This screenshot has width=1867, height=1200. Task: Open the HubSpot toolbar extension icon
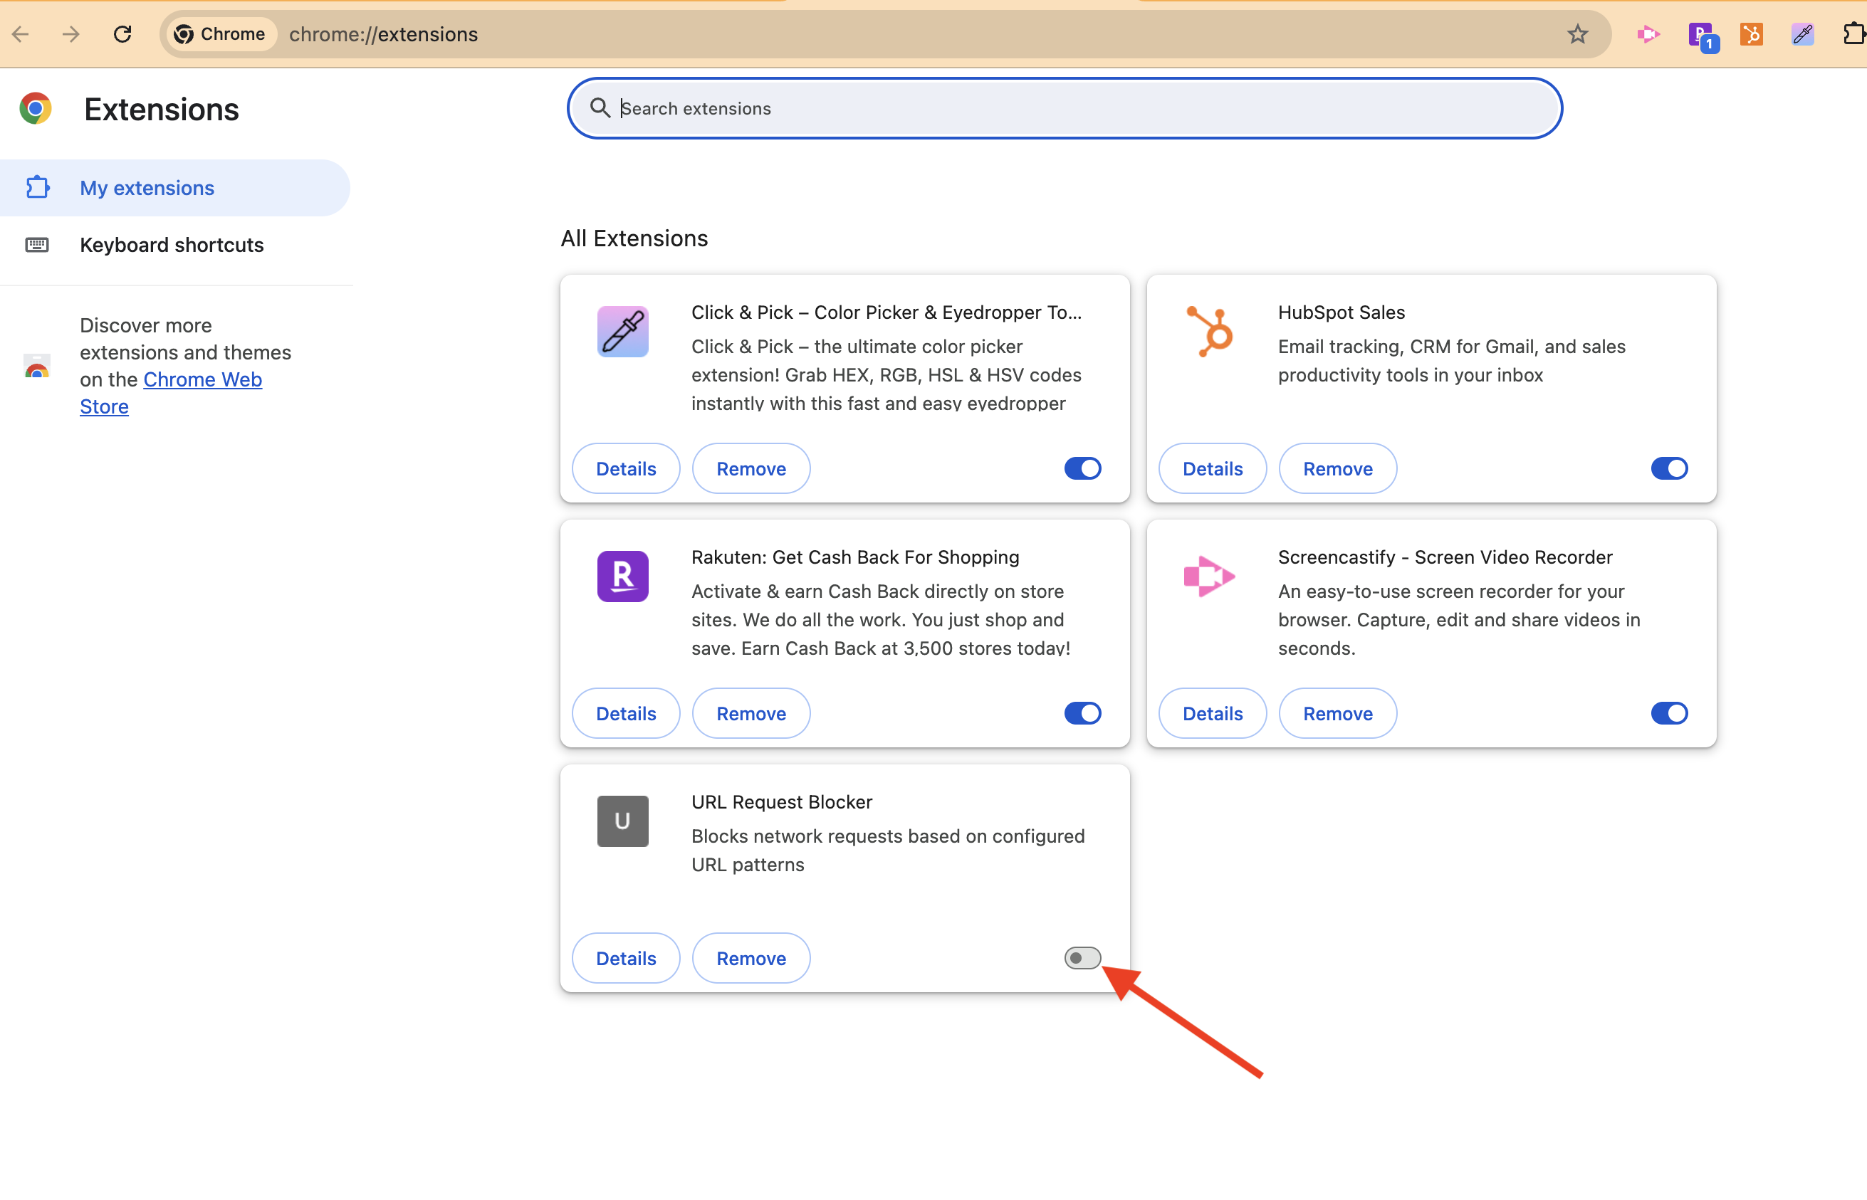pos(1752,34)
